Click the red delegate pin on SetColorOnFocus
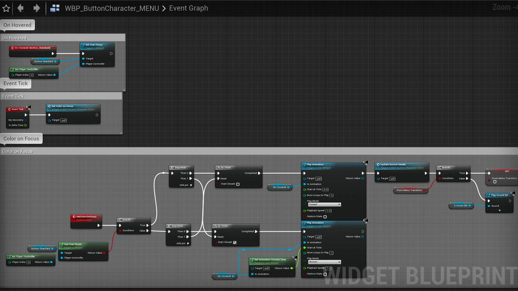The height and width of the screenshot is (291, 518). (x=100, y=217)
